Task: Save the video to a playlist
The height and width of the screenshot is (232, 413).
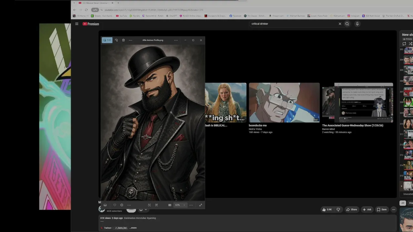Action: click(382, 209)
